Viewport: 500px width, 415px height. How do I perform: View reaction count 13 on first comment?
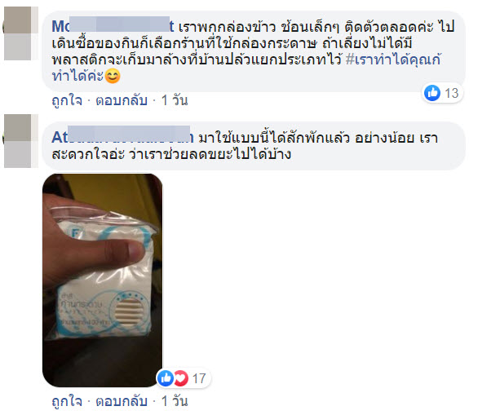(452, 93)
